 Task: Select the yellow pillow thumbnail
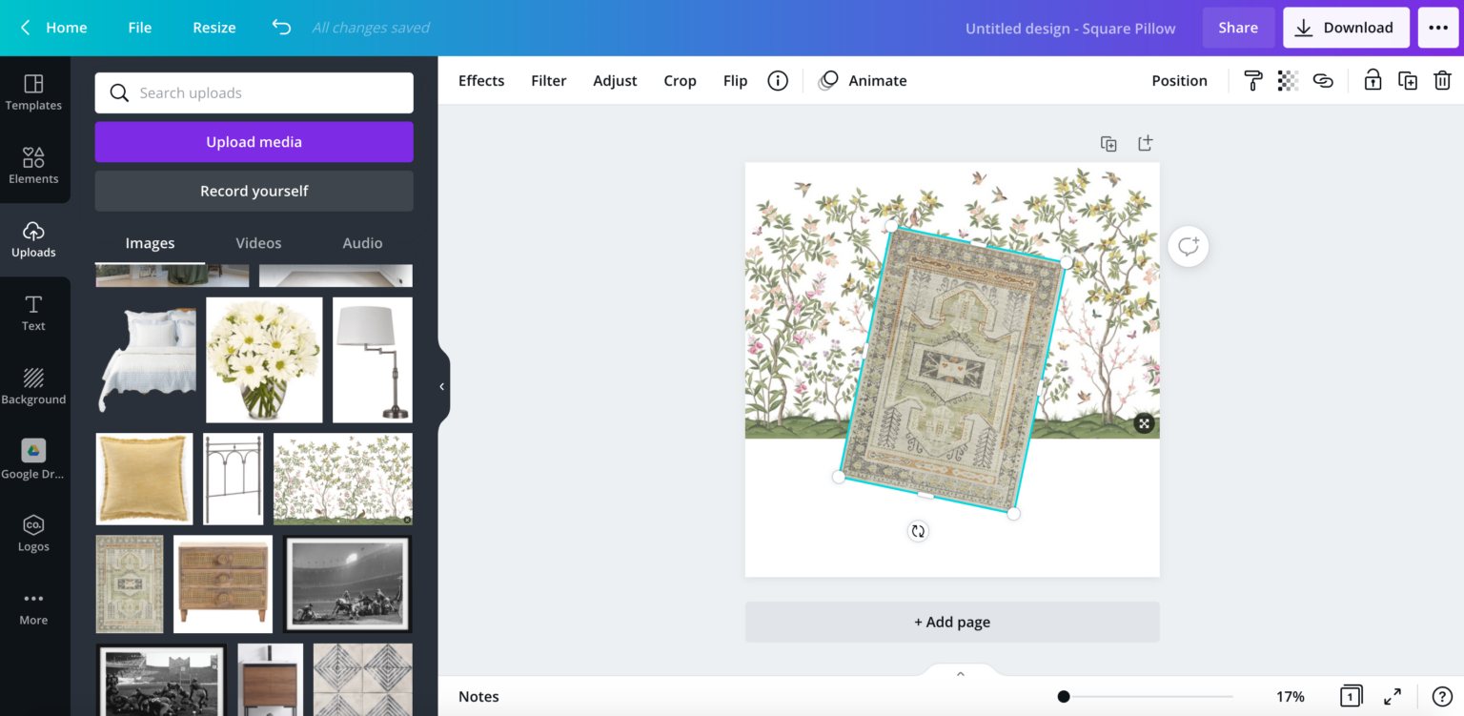[144, 479]
